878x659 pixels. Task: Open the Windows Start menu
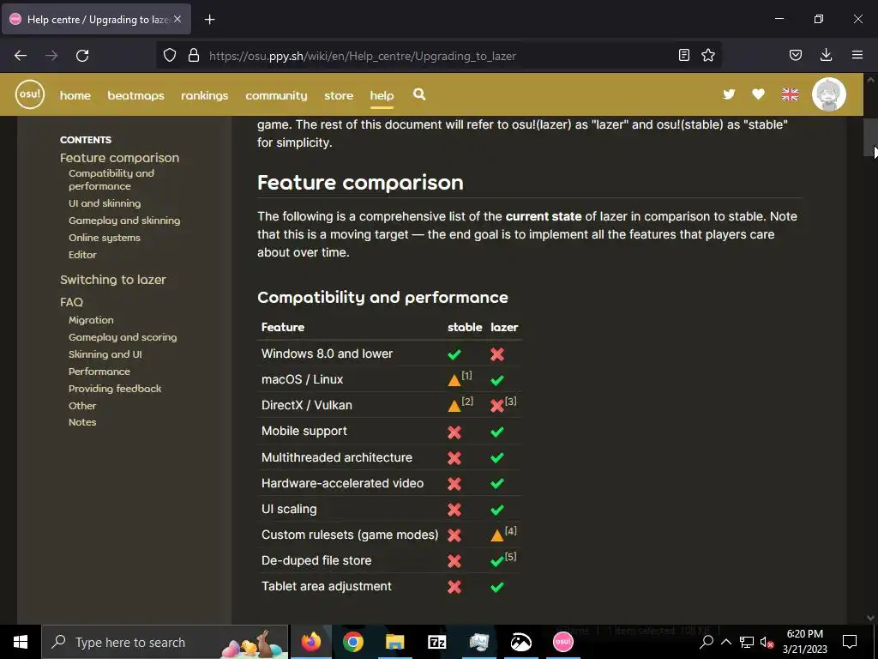[x=21, y=642]
